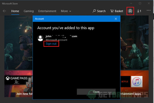Select the Microsoft account email entry
This screenshot has height=103, width=154.
pyautogui.click(x=61, y=36)
